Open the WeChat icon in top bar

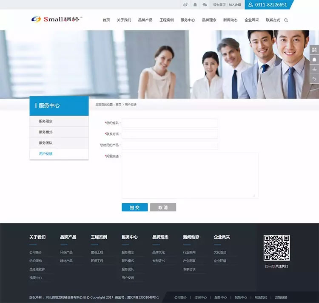click(x=205, y=5)
